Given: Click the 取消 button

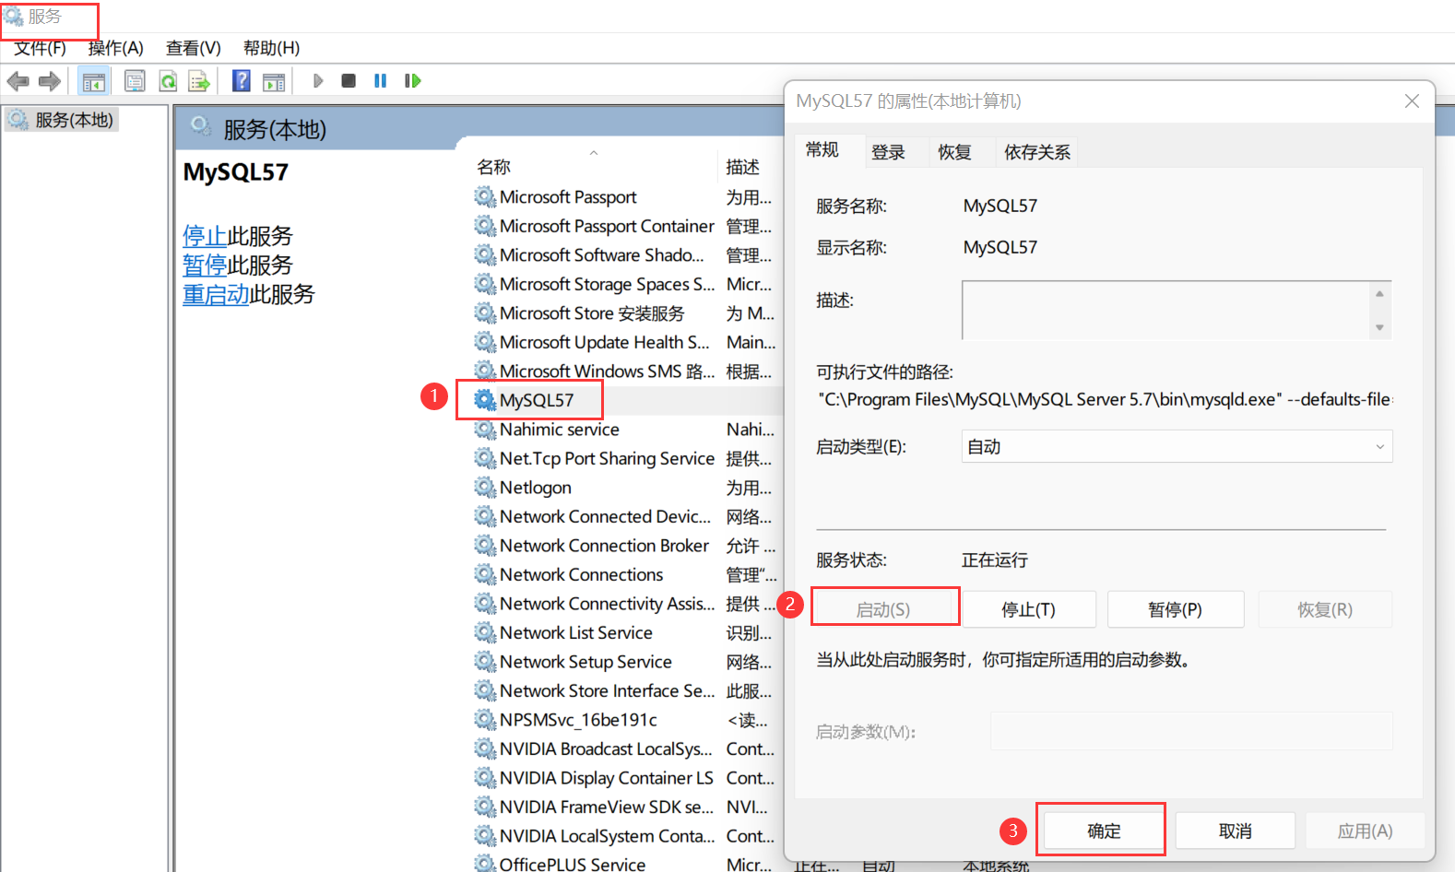Looking at the screenshot, I should (1236, 831).
